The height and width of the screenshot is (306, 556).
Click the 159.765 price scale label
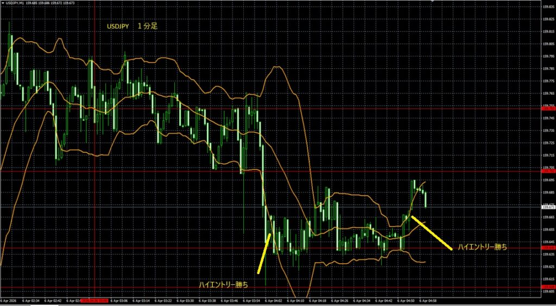549,93
